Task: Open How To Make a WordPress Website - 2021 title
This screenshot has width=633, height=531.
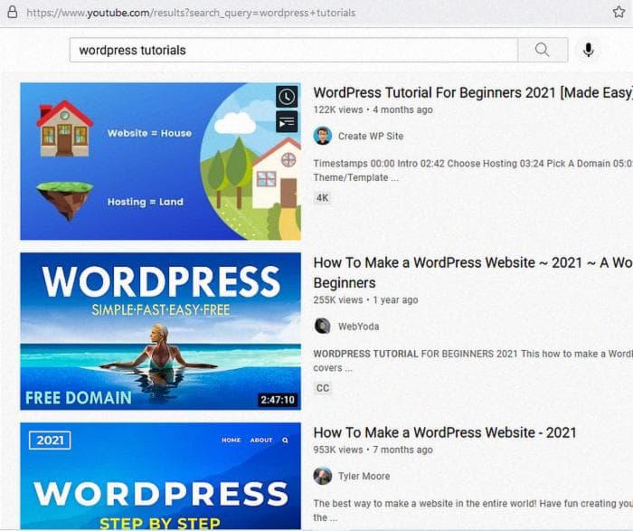Action: click(x=445, y=432)
